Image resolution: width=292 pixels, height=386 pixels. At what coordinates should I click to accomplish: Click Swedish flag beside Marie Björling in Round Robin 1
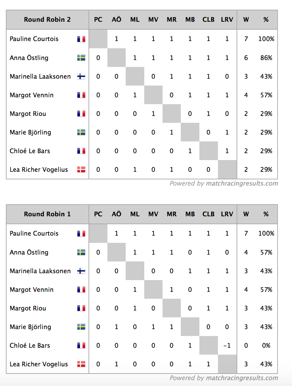81,327
